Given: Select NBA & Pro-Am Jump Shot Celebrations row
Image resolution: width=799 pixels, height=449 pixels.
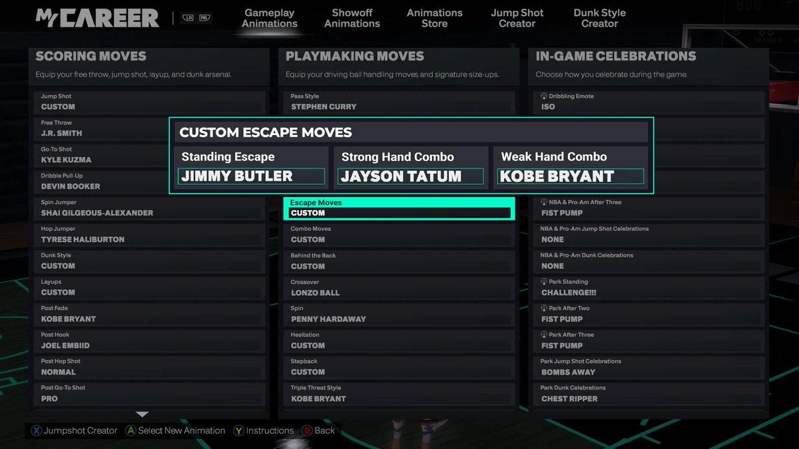Looking at the screenshot, I should tap(649, 234).
